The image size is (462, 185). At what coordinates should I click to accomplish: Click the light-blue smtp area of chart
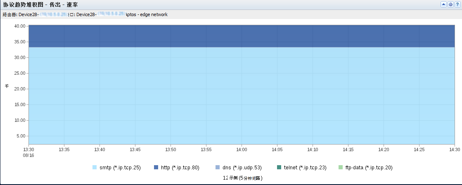point(242,96)
